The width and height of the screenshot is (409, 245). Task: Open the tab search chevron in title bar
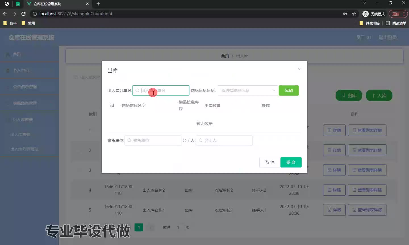pyautogui.click(x=364, y=3)
